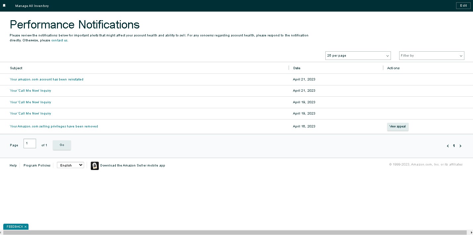Click horizontal scrollbar left arrow

point(2,233)
